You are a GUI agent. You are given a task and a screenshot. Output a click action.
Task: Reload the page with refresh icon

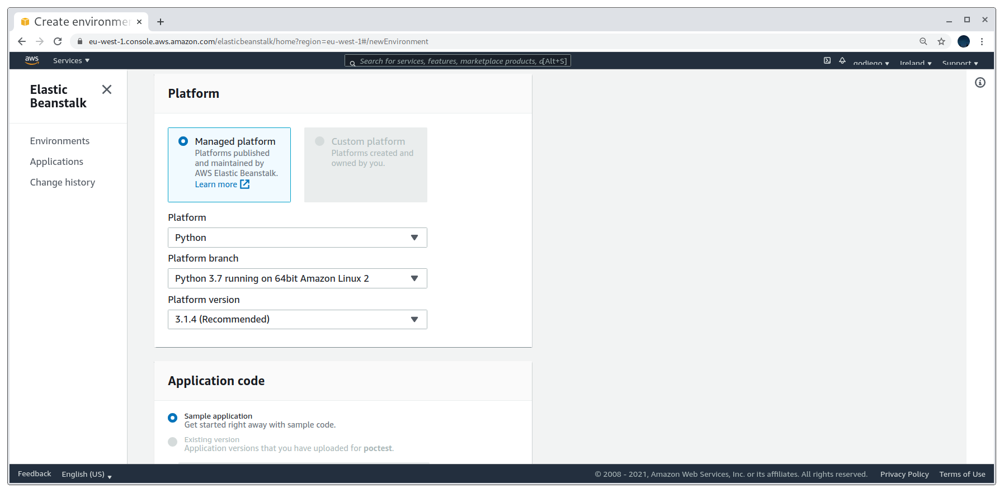58,41
